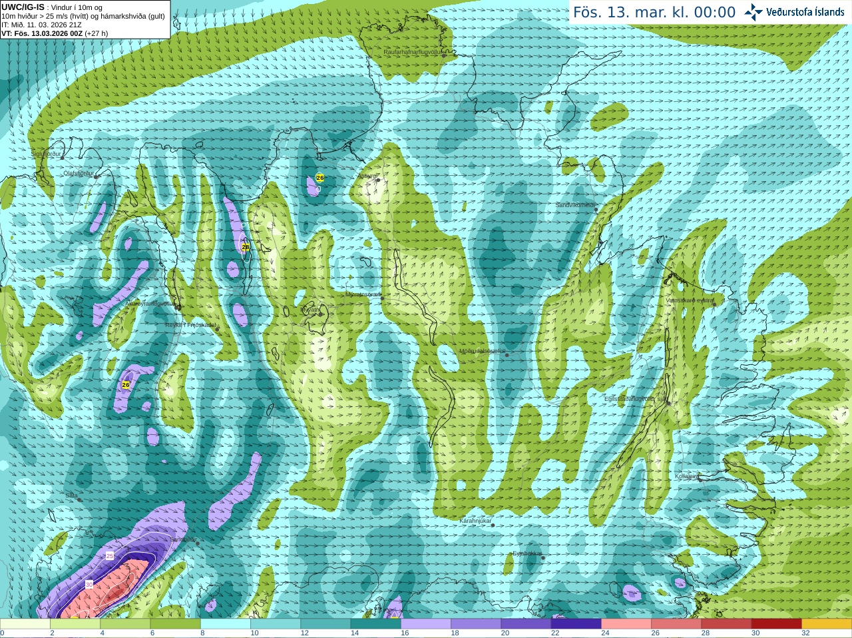Select the 22–24 m/s indigo legend swatch

coord(576,624)
